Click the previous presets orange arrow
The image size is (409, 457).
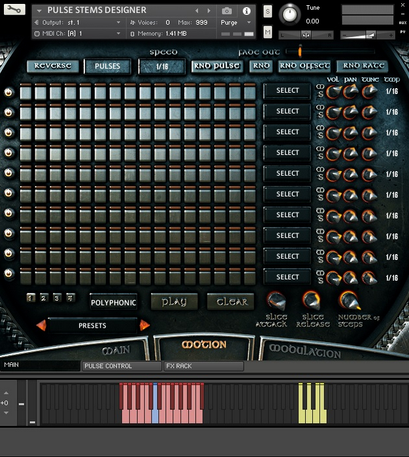coord(41,325)
